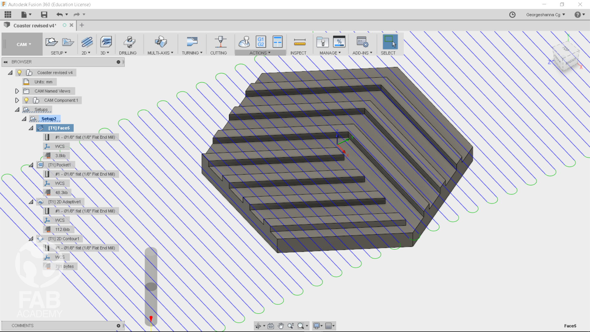
Task: Select the Pan hand tool
Action: [281, 326]
